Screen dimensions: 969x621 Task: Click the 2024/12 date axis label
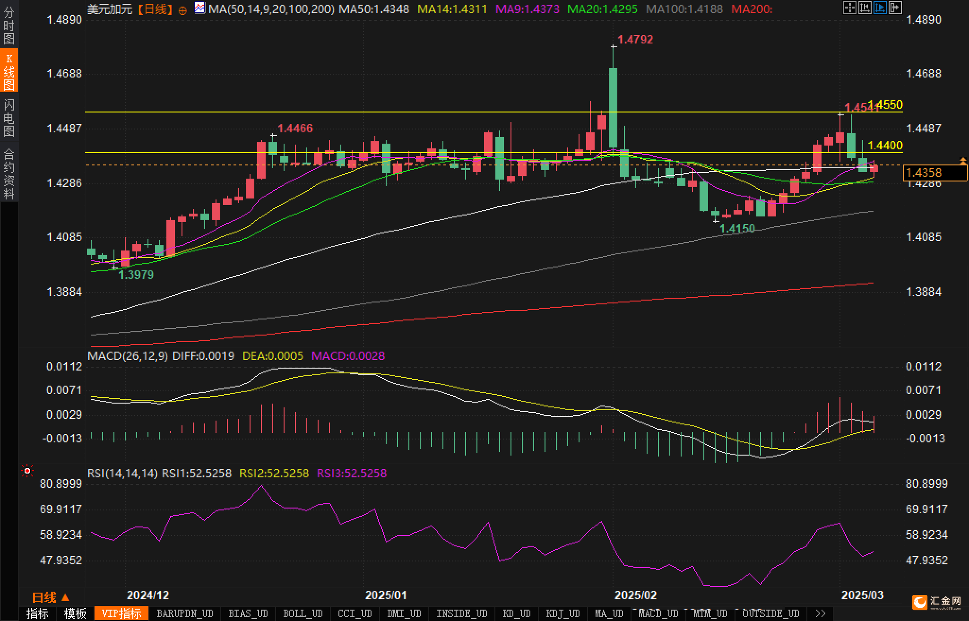point(148,595)
